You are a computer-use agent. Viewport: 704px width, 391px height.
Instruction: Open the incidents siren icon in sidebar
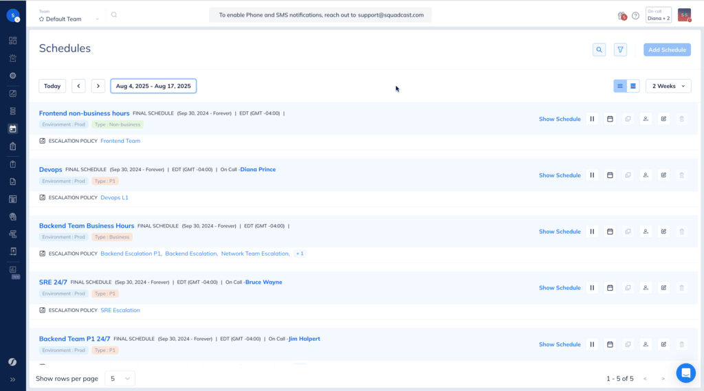tap(13, 58)
